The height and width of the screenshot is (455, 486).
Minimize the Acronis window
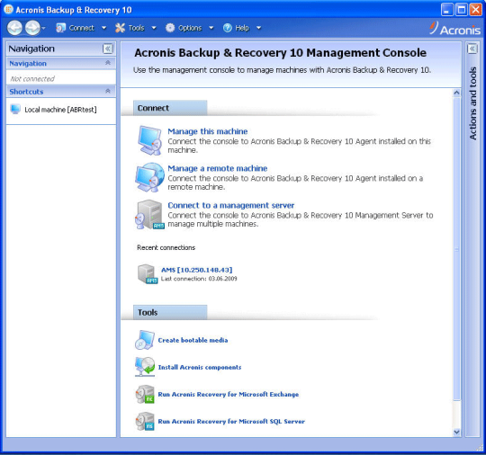pos(446,10)
